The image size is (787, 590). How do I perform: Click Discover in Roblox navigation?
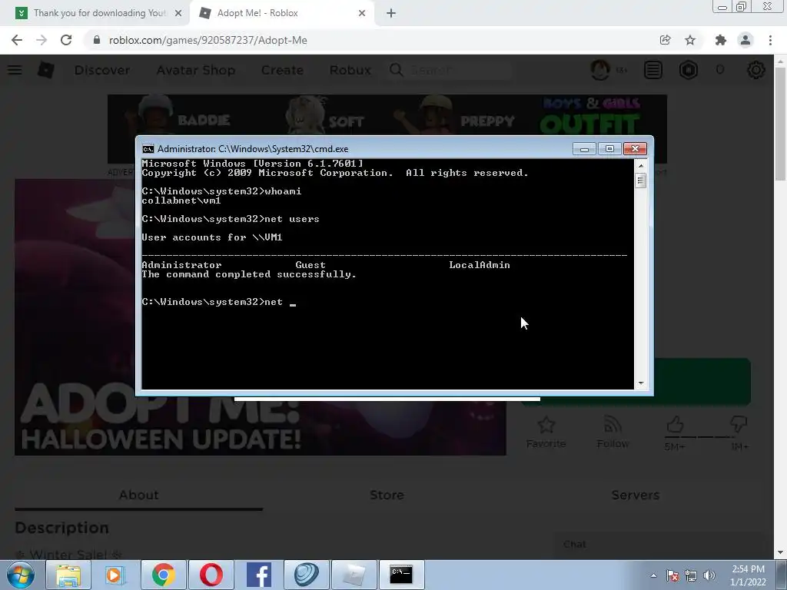click(x=102, y=70)
